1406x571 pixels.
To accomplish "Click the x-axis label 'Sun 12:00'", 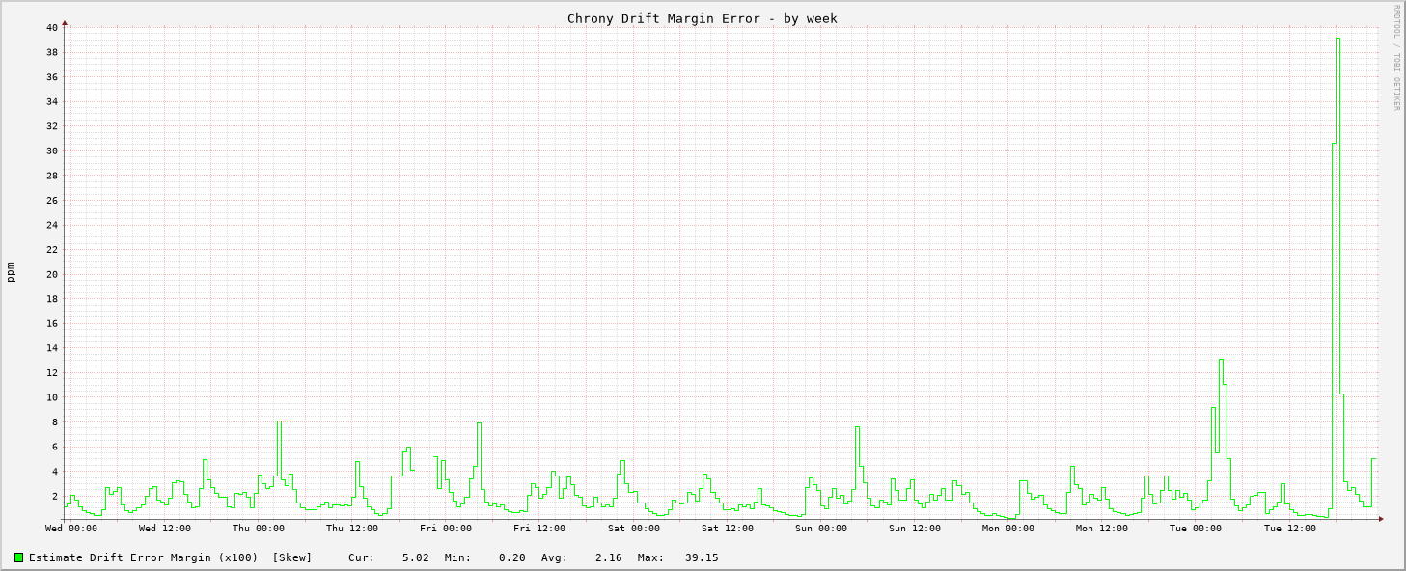I will point(914,528).
